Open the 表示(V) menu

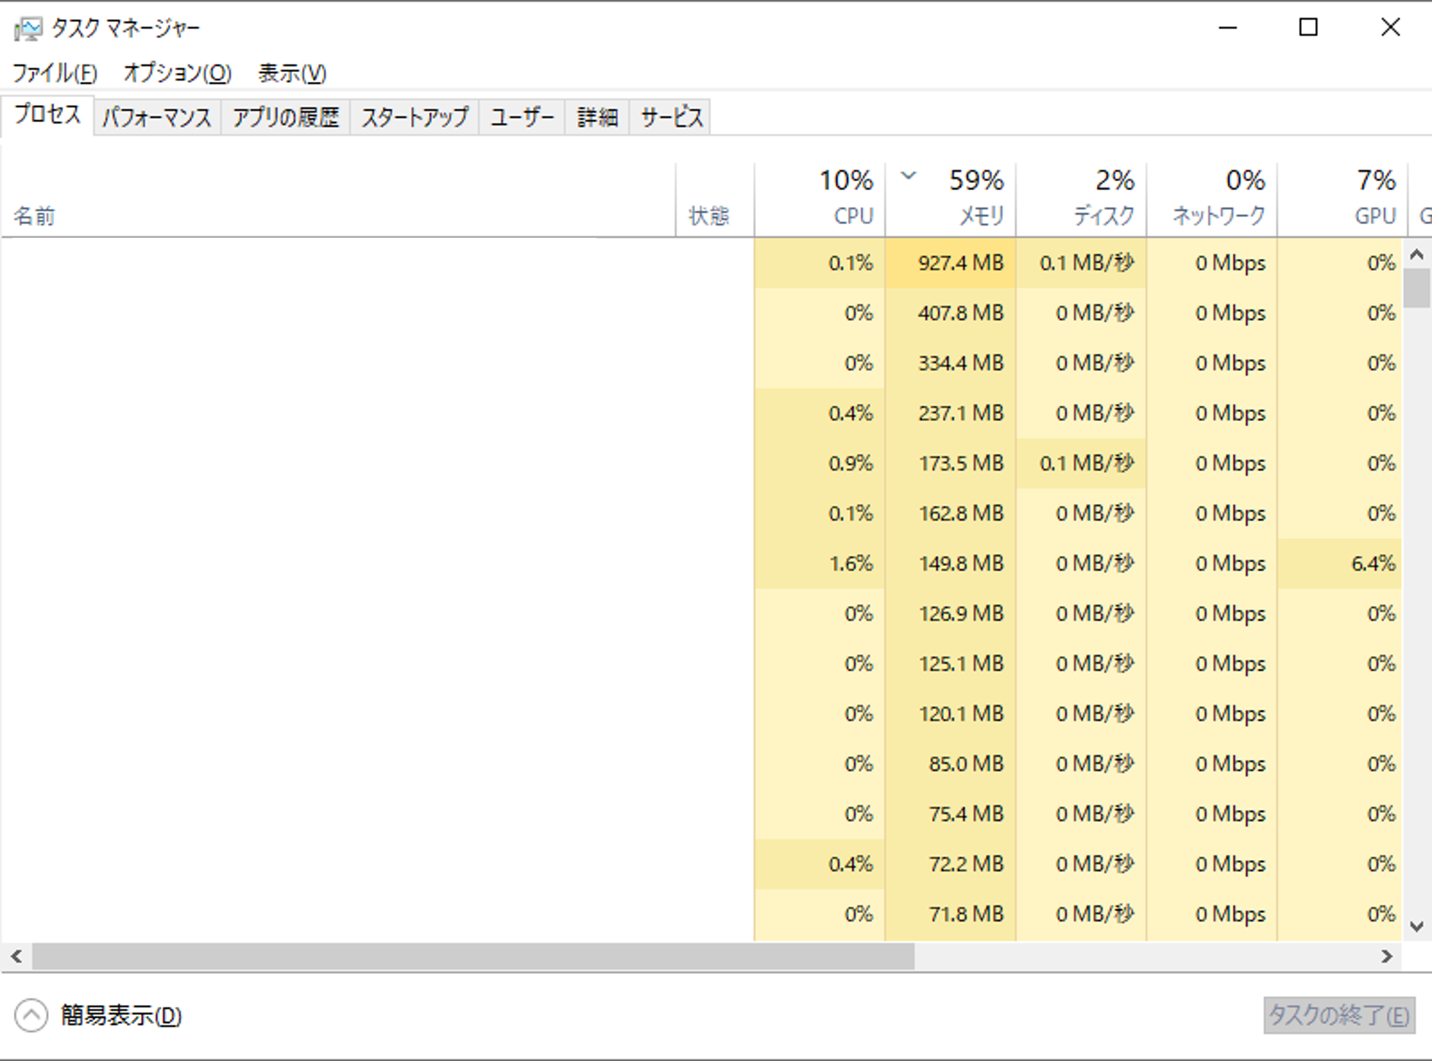[292, 73]
